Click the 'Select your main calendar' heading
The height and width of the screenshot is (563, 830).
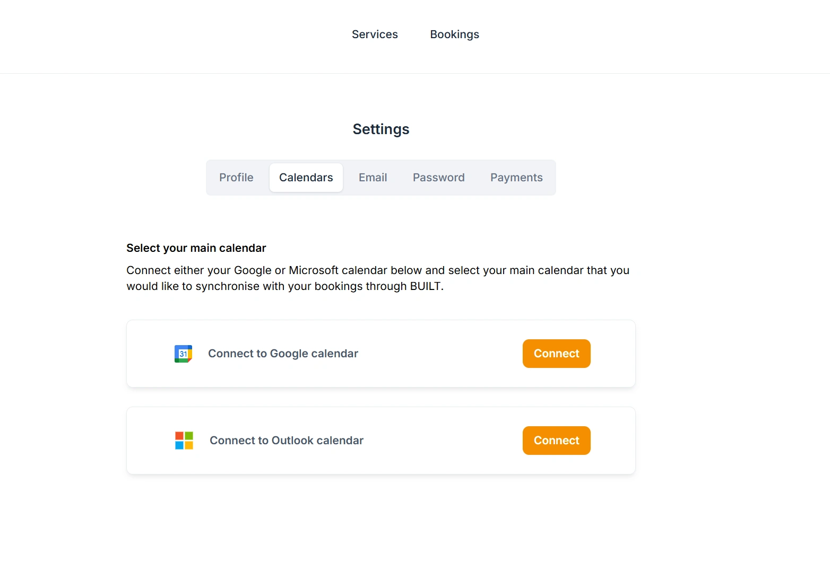click(196, 248)
